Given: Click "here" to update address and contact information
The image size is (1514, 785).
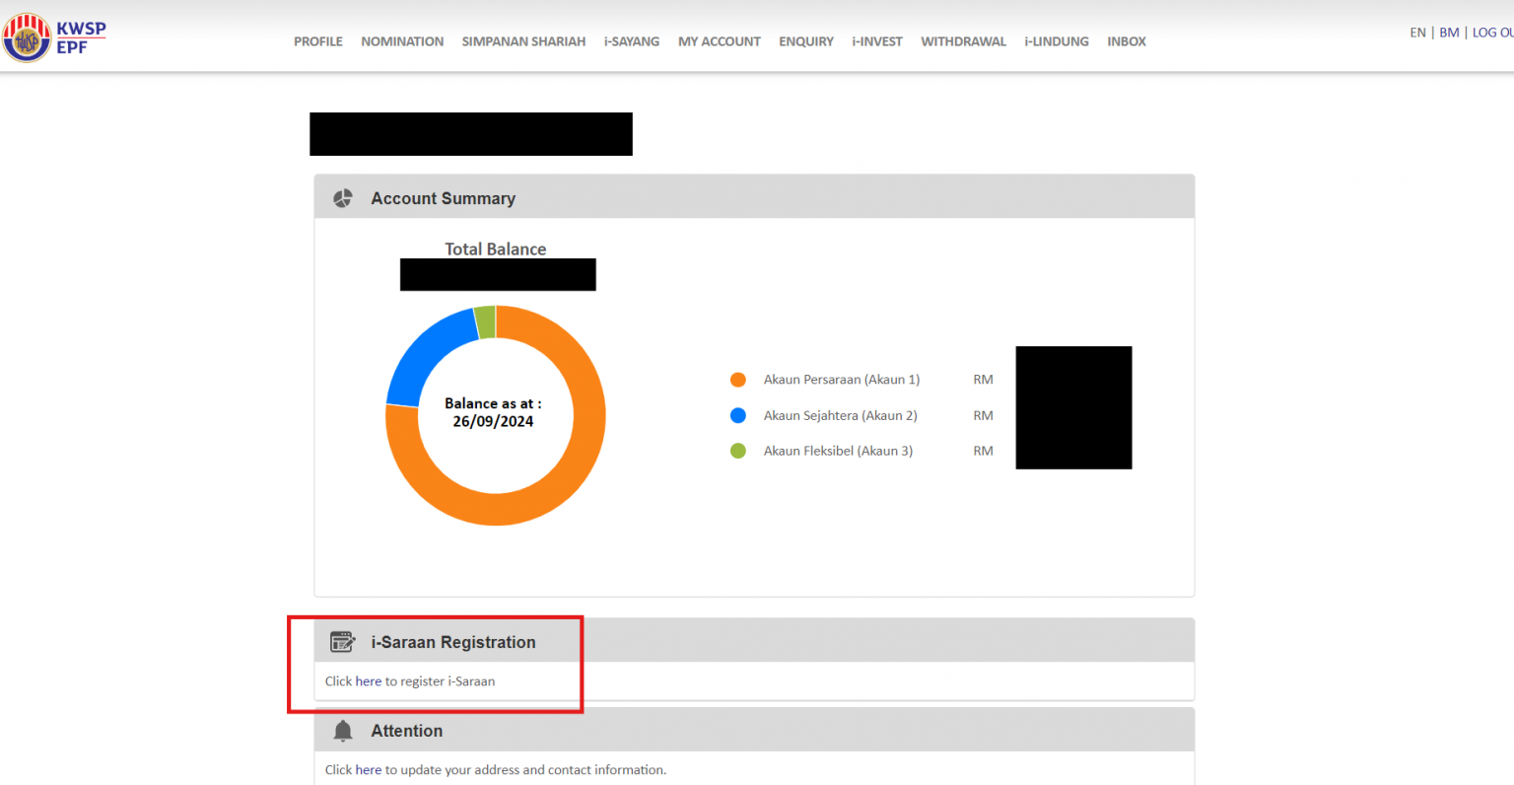Looking at the screenshot, I should pyautogui.click(x=369, y=769).
